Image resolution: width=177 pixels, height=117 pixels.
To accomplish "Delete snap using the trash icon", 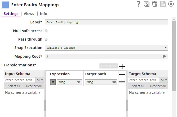I will tap(155, 4).
